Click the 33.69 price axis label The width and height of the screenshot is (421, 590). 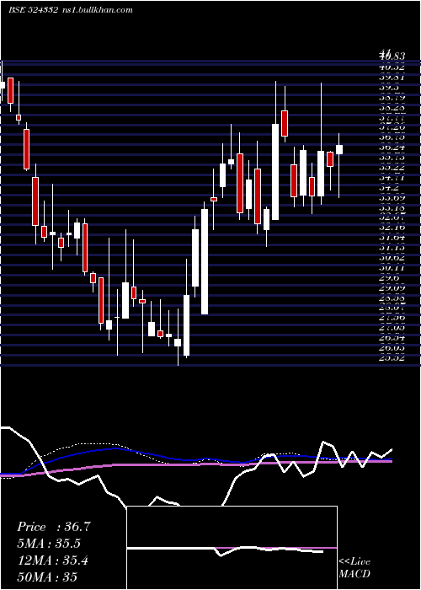pos(392,198)
